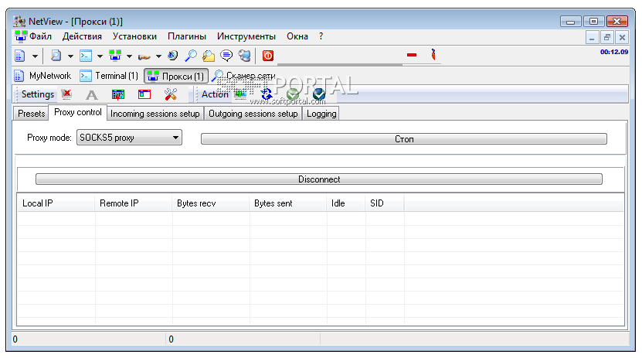Click the NetView application title bar icon
Screen dimensions: 642x358
(19, 22)
